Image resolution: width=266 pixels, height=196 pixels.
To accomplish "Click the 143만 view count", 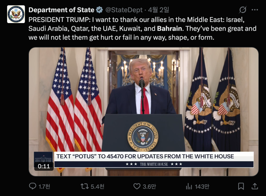I will click(x=202, y=187).
